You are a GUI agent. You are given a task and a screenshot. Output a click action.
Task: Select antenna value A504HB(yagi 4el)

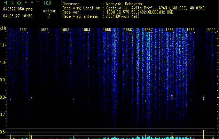coord(123,16)
